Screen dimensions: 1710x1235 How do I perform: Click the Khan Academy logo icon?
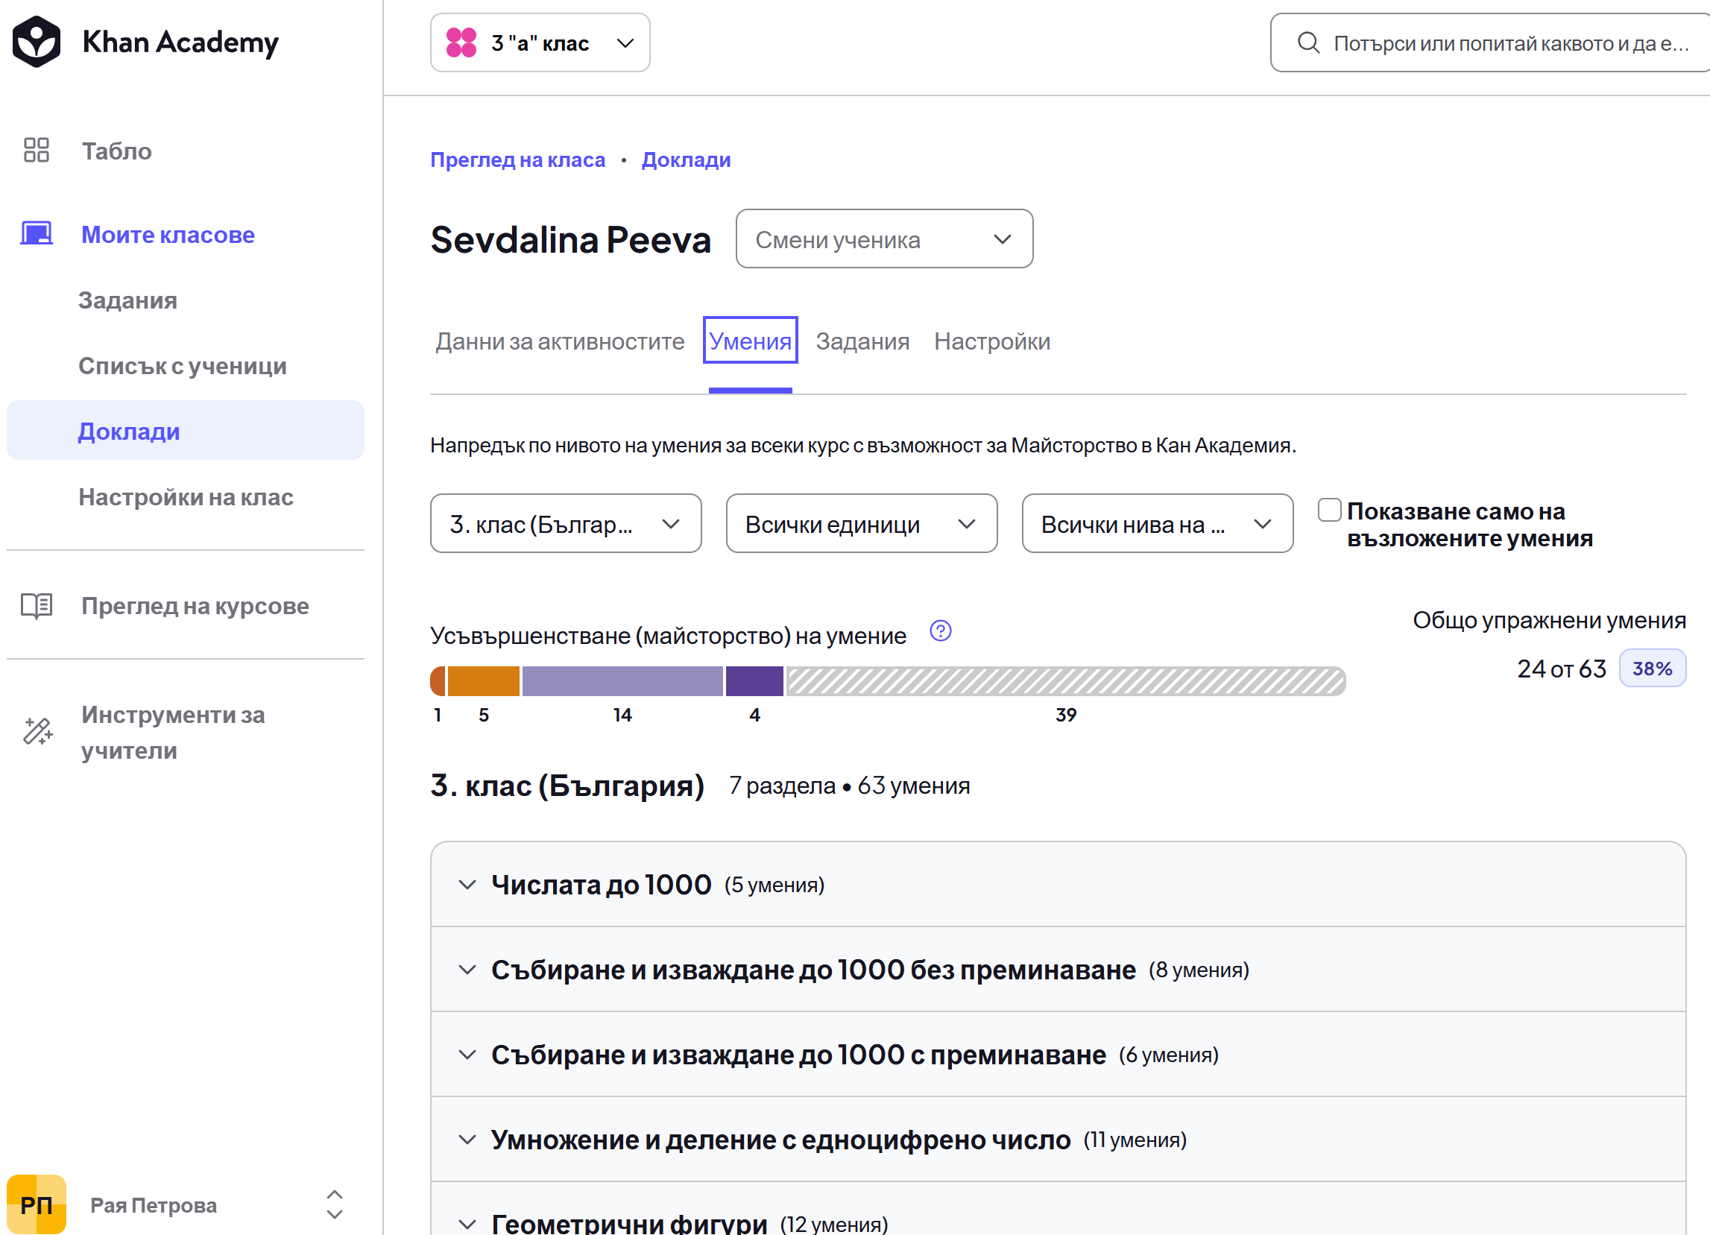coord(37,42)
